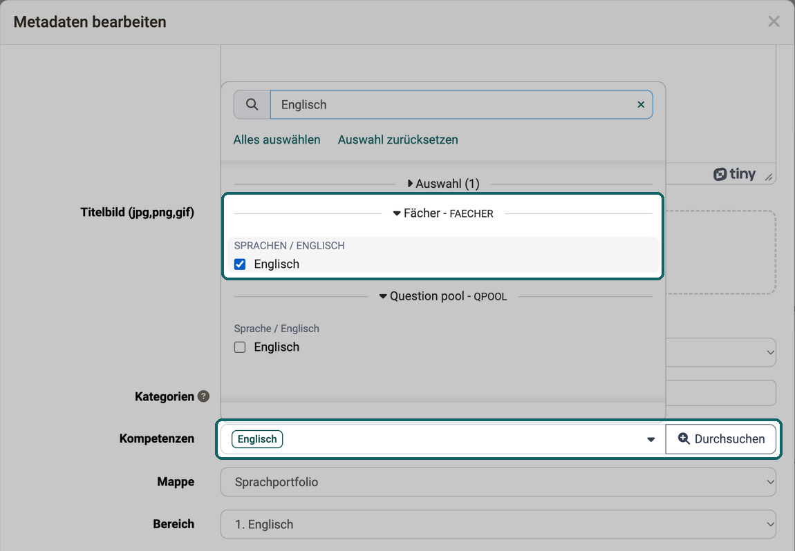The image size is (795, 551).
Task: Click the editor resize handle
Action: tap(769, 177)
